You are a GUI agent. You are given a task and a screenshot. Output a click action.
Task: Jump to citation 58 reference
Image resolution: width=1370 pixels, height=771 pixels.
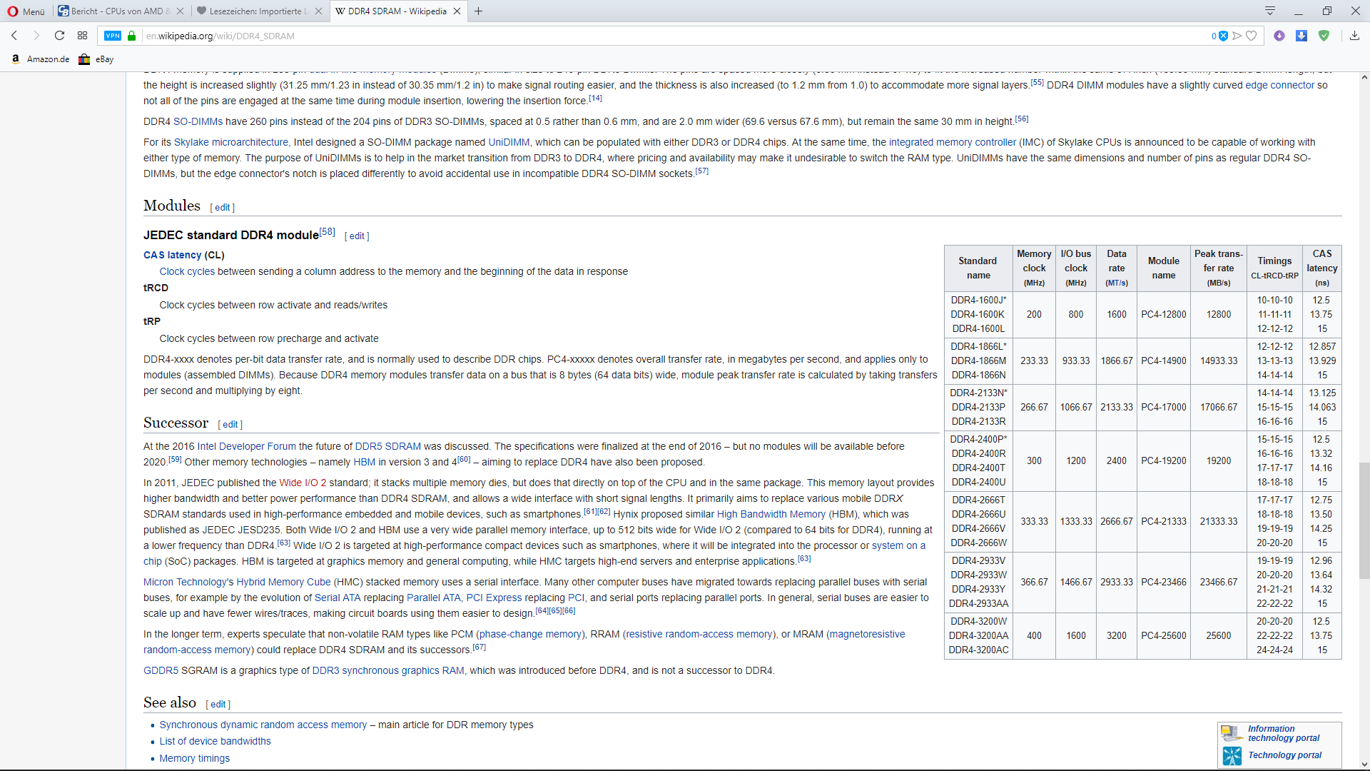click(327, 231)
